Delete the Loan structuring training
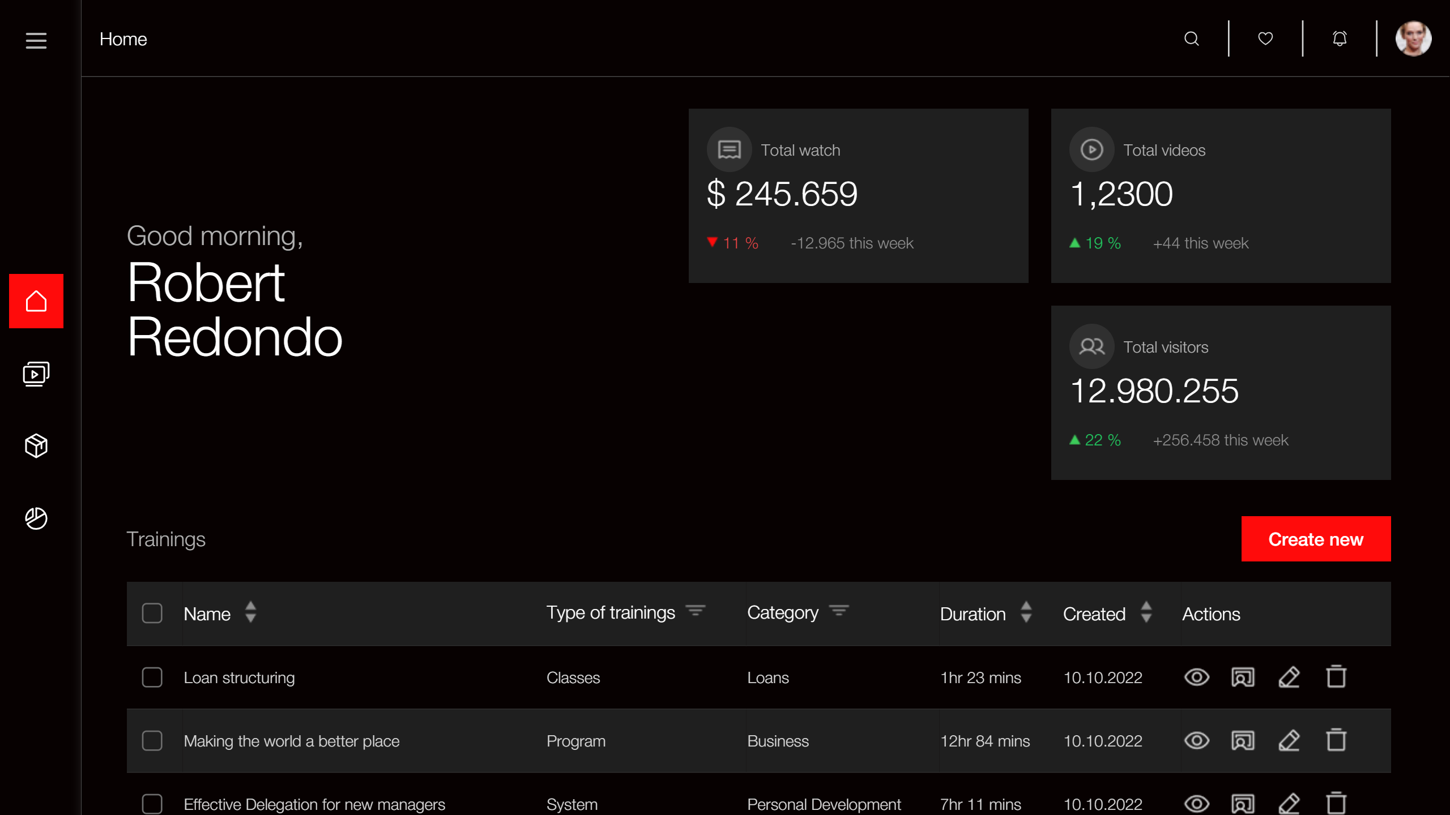 coord(1336,677)
